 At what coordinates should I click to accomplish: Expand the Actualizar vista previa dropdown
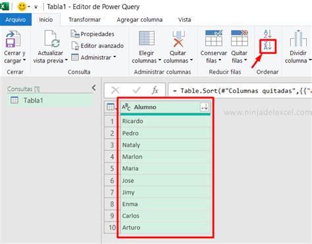tap(66, 60)
